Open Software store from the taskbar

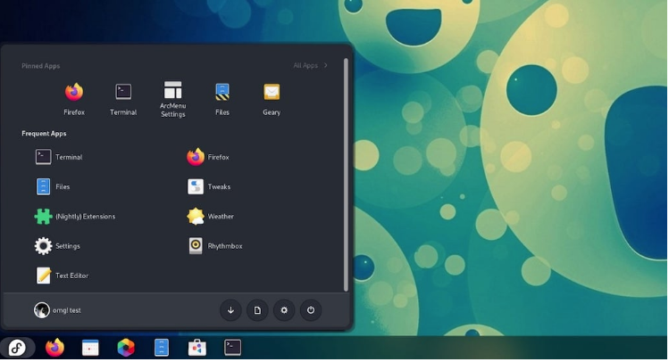click(197, 348)
